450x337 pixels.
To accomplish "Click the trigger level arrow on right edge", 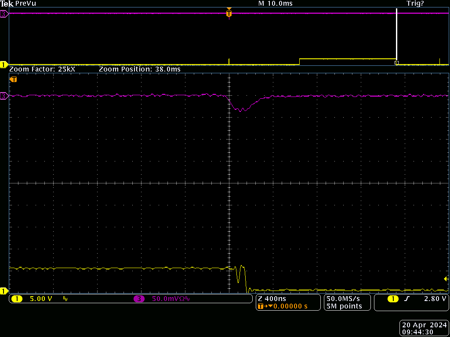I will point(446,279).
